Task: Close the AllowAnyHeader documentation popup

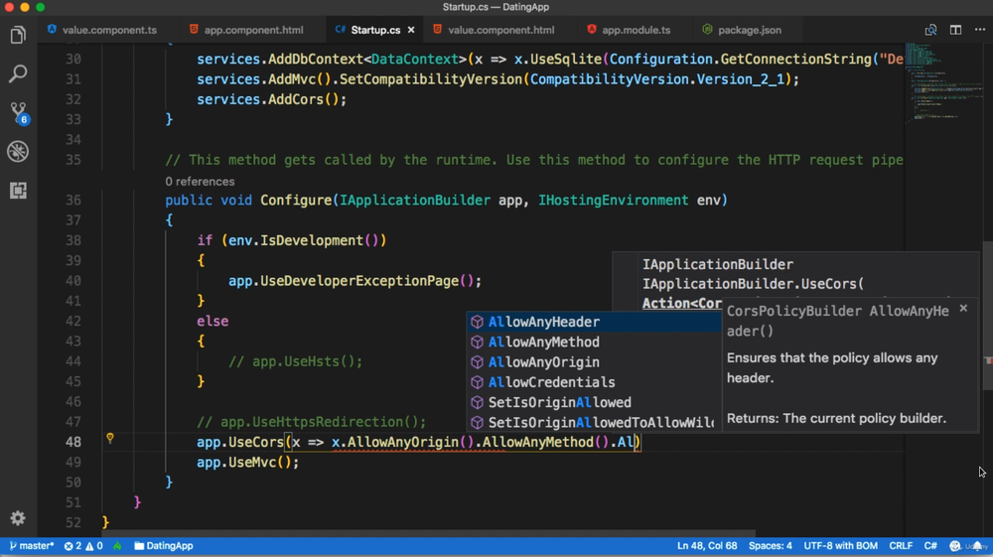Action: click(963, 309)
